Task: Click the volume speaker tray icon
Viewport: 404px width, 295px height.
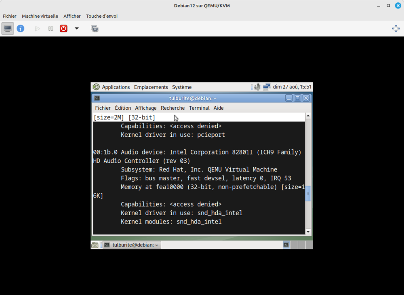Action: [257, 87]
